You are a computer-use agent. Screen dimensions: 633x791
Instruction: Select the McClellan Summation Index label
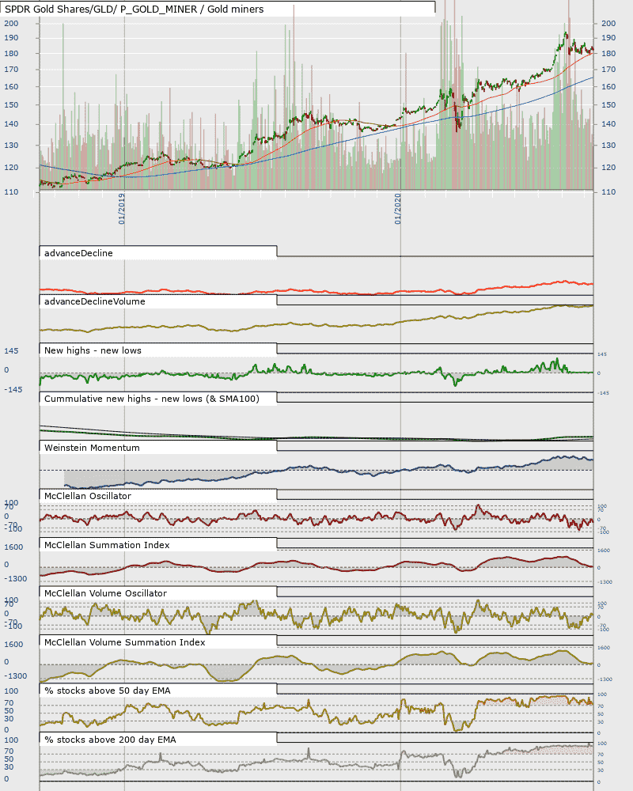click(107, 545)
